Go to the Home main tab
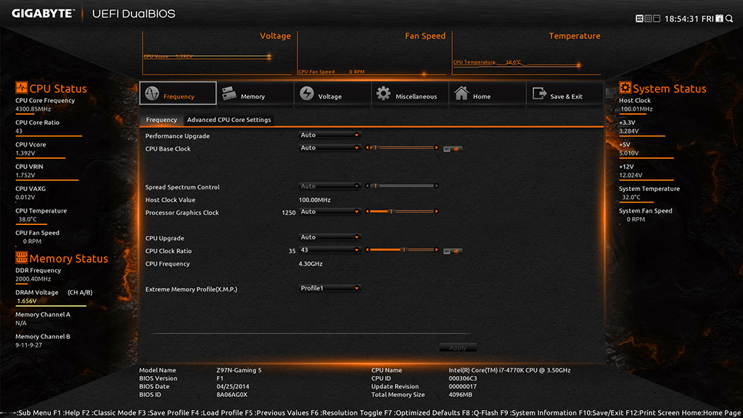This screenshot has width=743, height=418. [487, 94]
